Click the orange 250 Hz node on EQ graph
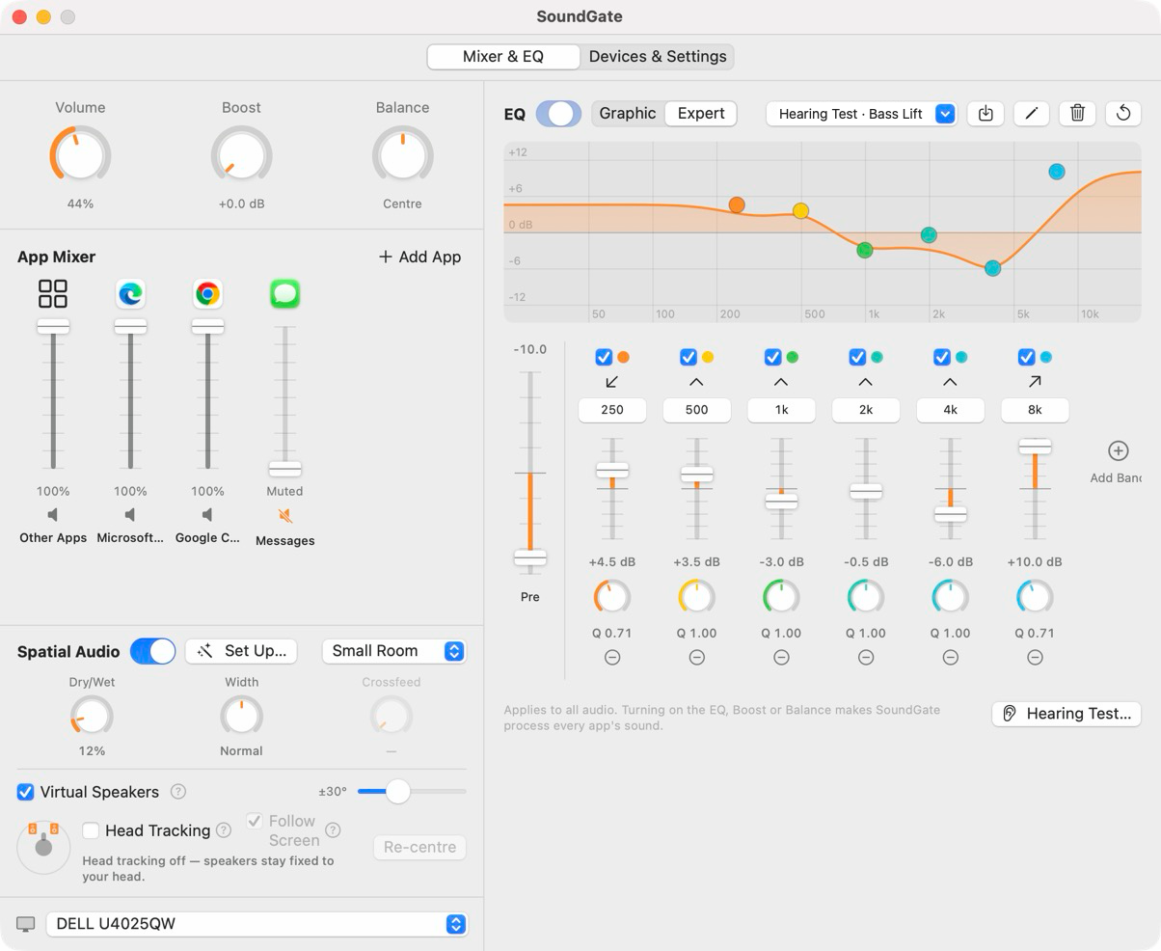1161x951 pixels. 737,204
